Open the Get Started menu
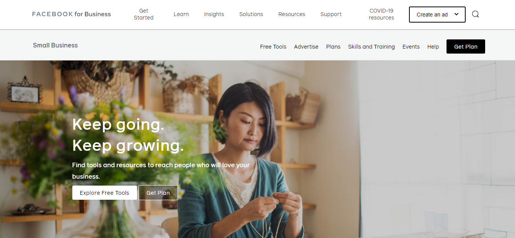This screenshot has width=515, height=238. point(143,14)
